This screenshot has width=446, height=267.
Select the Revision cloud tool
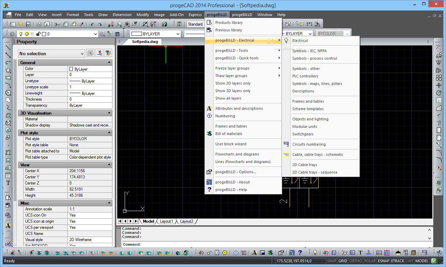[8, 100]
